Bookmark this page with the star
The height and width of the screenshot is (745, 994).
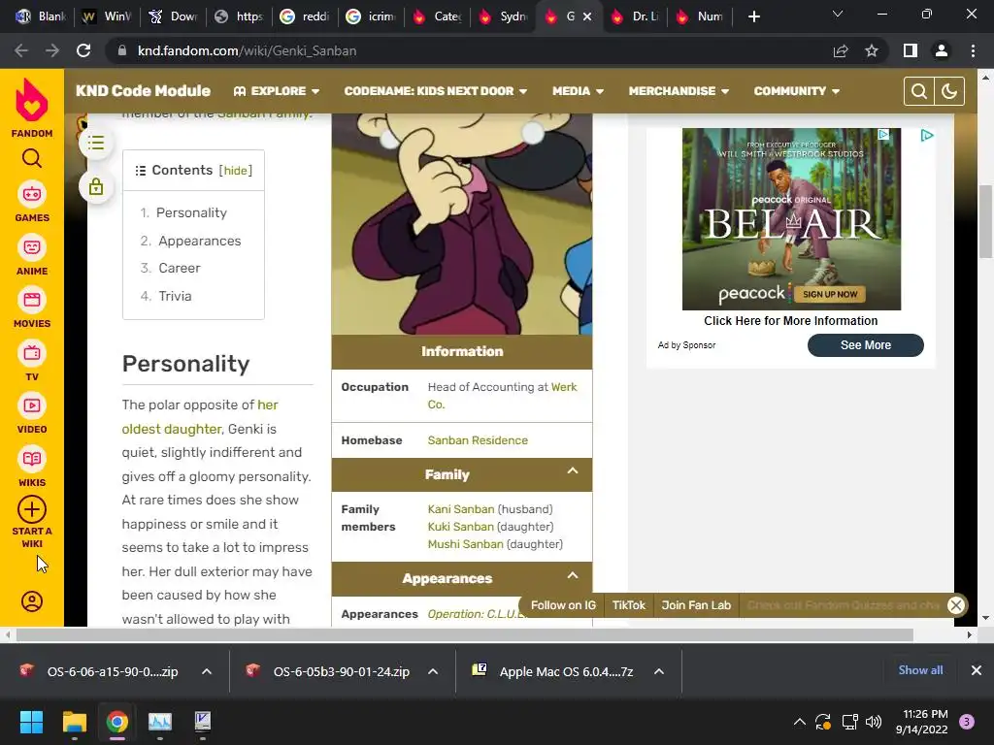(x=872, y=50)
